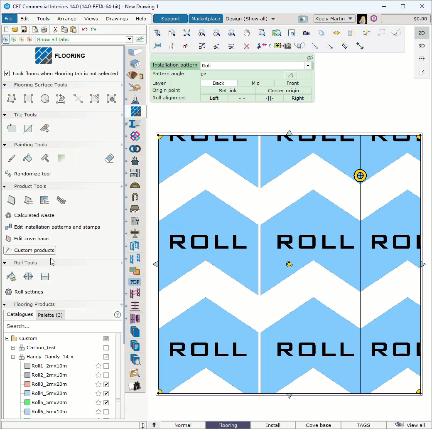Open Edit installation patterns and stamps
Viewport: 432px width, 429px height.
pos(53,227)
